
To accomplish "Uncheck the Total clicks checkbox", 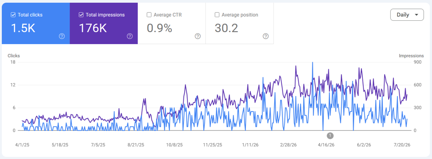I will pyautogui.click(x=13, y=15).
